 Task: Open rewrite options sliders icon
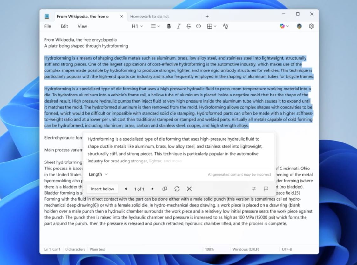point(254,189)
